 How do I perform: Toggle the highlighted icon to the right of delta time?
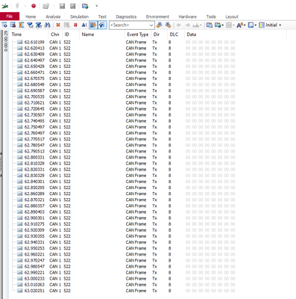(x=93, y=25)
